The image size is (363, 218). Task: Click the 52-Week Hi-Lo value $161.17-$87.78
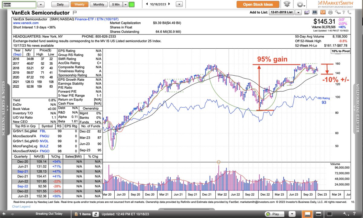tap(336, 46)
